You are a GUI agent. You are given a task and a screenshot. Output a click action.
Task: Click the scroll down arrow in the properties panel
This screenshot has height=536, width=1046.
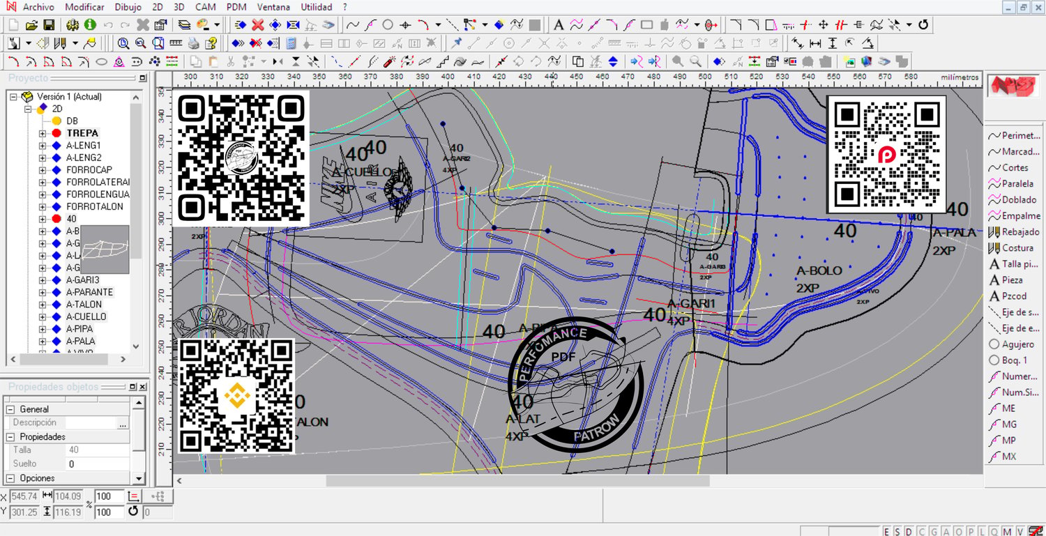click(x=138, y=479)
